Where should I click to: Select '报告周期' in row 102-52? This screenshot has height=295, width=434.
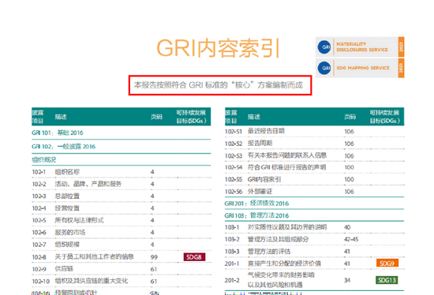click(x=260, y=143)
